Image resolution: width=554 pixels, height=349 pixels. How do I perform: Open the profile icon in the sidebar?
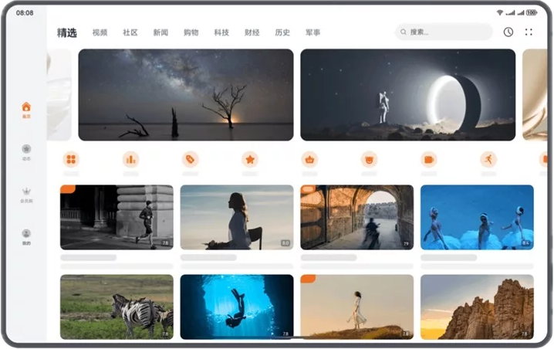point(26,234)
